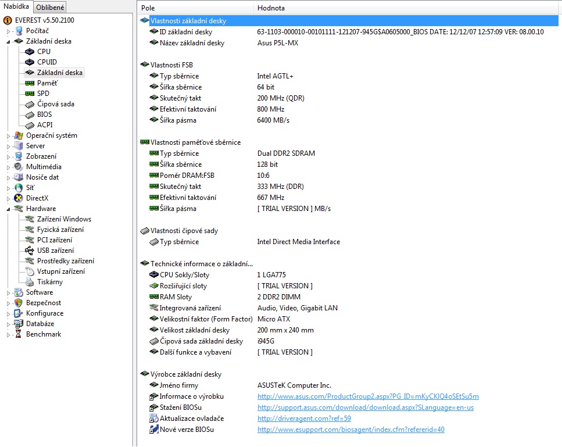Click the Hodnota column header
Viewport: 562px width, 447px height.
click(x=407, y=8)
